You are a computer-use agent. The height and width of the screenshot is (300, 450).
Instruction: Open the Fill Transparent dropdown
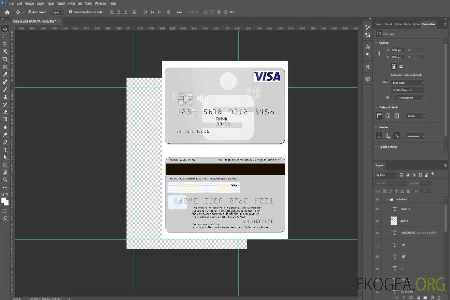(x=411, y=98)
